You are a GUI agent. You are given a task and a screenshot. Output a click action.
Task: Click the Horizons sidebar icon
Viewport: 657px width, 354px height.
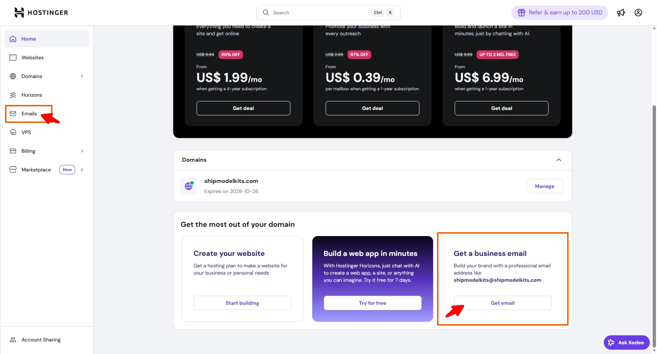(x=13, y=95)
